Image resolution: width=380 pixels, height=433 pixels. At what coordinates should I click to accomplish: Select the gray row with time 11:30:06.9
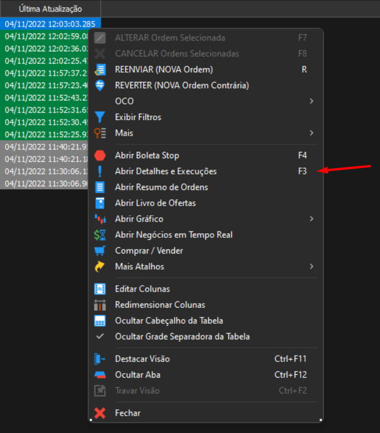pyautogui.click(x=44, y=184)
